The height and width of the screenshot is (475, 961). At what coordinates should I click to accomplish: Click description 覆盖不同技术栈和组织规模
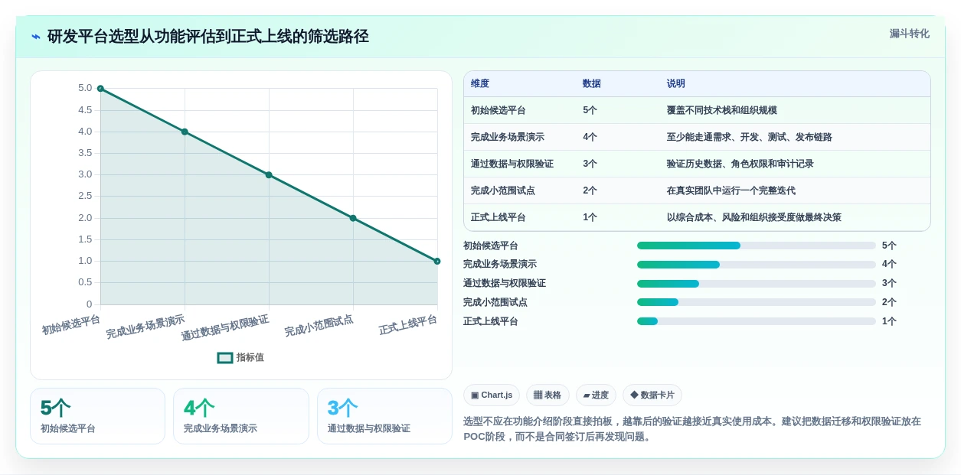coord(722,110)
